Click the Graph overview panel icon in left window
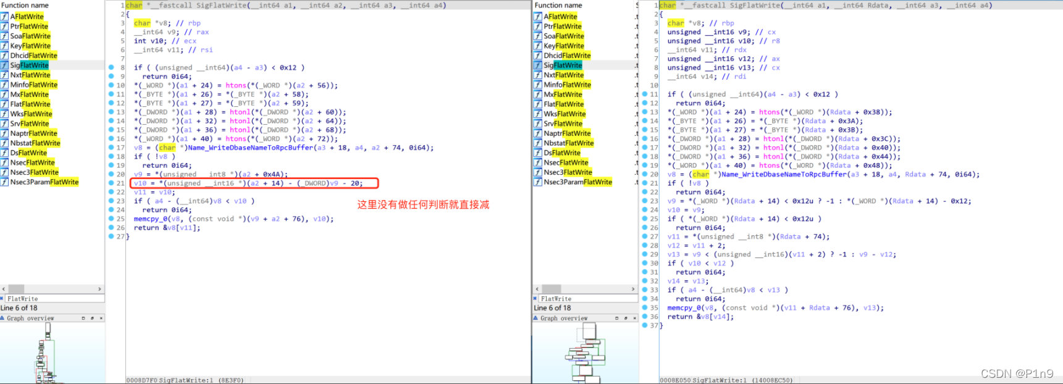This screenshot has width=1063, height=384. 3,318
